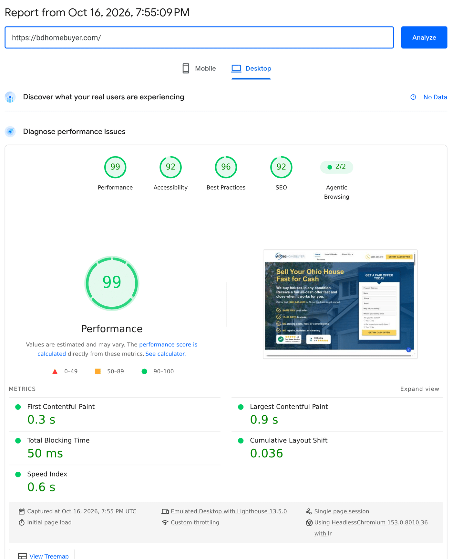Click the devices icon beside Emulated Desktop
Viewport: 452px width, 559px height.
[165, 511]
